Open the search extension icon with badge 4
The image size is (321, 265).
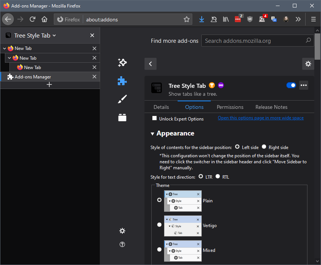coord(262,20)
